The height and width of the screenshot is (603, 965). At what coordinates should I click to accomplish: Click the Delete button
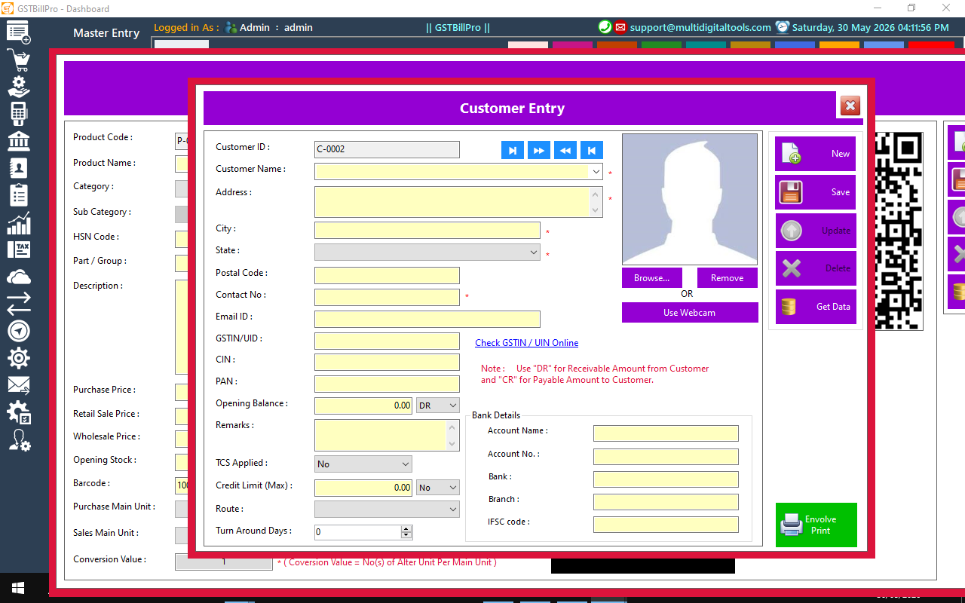[x=816, y=268]
